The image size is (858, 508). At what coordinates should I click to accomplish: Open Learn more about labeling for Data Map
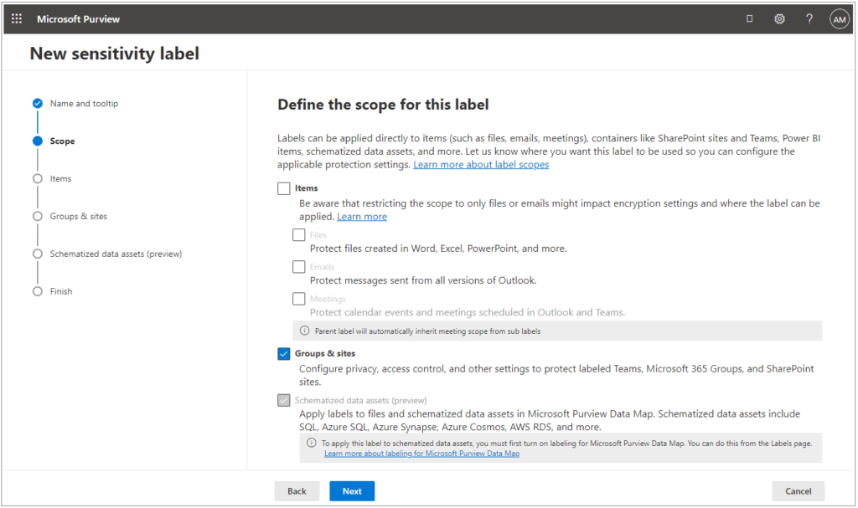click(422, 454)
